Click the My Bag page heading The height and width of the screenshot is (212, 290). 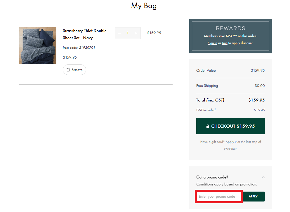click(144, 6)
